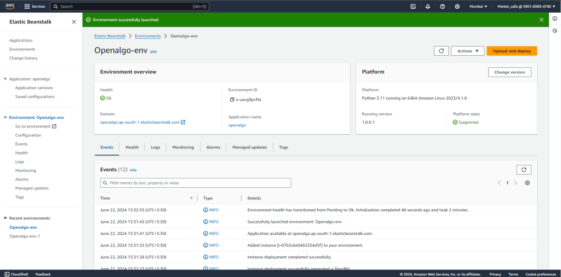561x277 pixels.
Task: Click the AWS logo home icon
Action: pyautogui.click(x=11, y=7)
